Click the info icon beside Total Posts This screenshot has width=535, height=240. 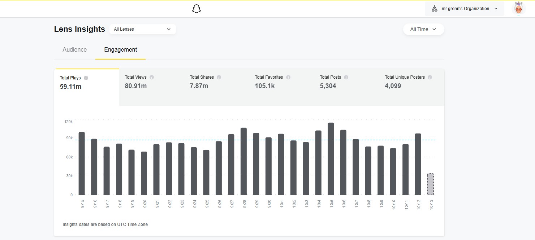point(346,77)
